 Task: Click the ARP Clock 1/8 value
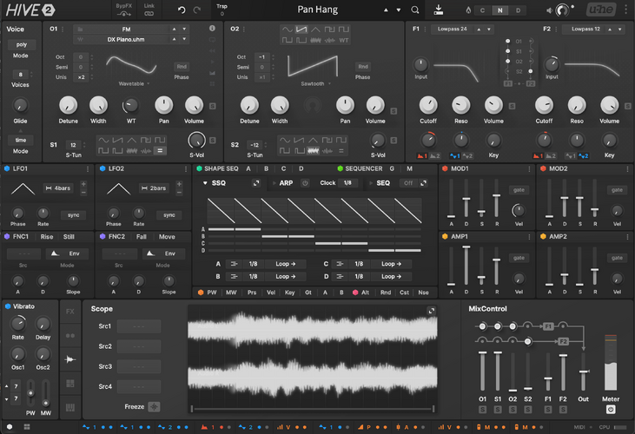[x=347, y=183]
